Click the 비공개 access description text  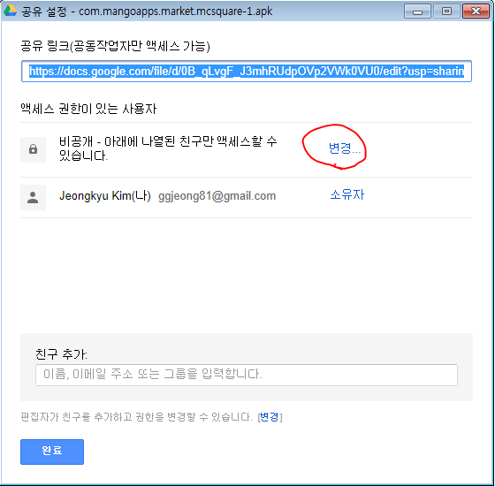point(168,148)
